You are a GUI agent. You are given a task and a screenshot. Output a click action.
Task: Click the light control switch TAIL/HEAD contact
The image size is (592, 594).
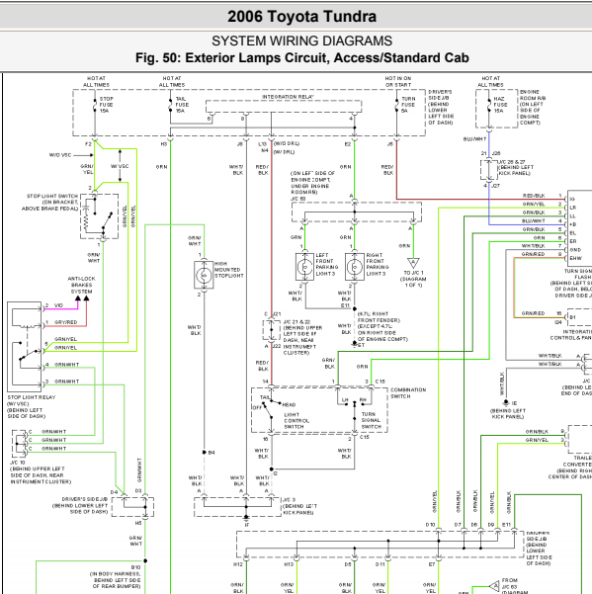pos(271,408)
